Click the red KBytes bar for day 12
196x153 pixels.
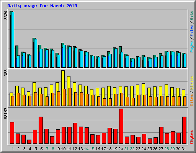(x=75, y=133)
